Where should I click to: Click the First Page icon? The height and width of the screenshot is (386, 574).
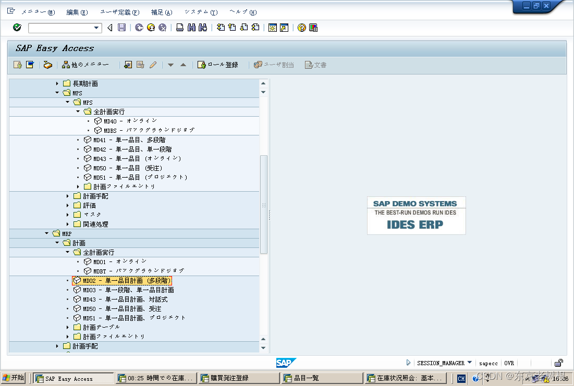click(221, 28)
